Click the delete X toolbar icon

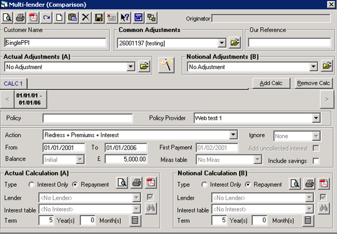point(85,18)
